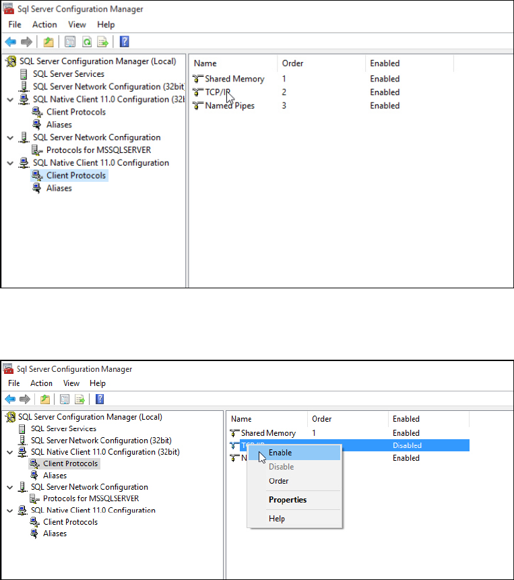Click Export List icon in bottom window toolbar
Image resolution: width=514 pixels, height=580 pixels.
tap(80, 399)
